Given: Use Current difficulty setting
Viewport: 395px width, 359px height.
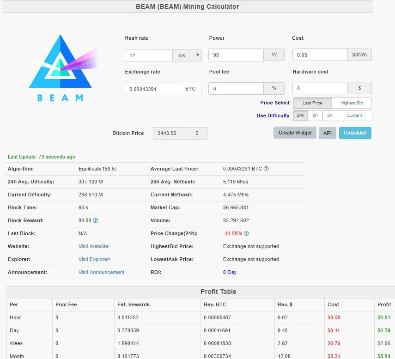Looking at the screenshot, I should (354, 116).
